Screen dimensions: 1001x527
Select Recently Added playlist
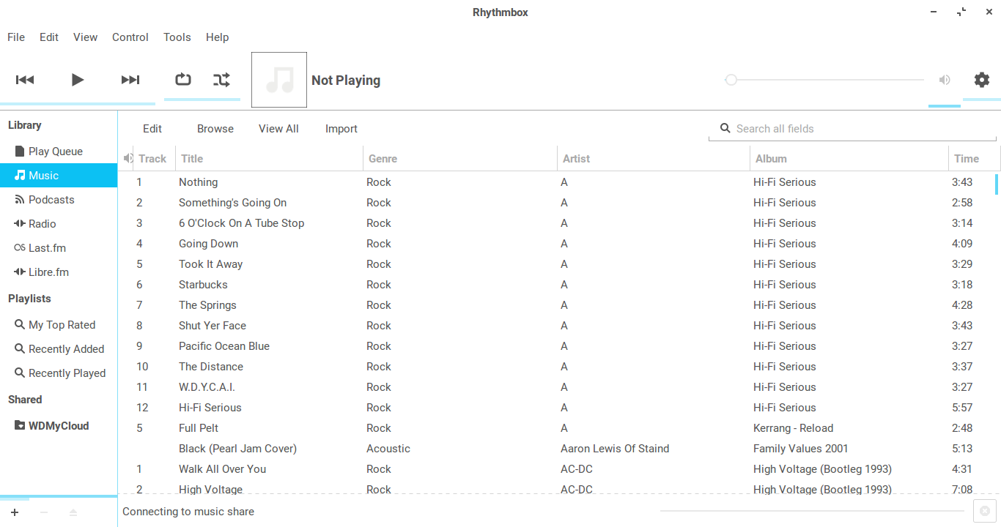(x=59, y=349)
